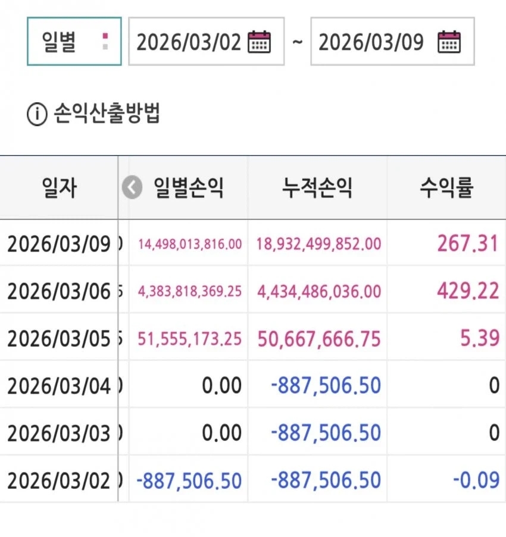The width and height of the screenshot is (506, 537).
Task: Select the calendar icon next to 2026/03/02
Action: [x=258, y=42]
